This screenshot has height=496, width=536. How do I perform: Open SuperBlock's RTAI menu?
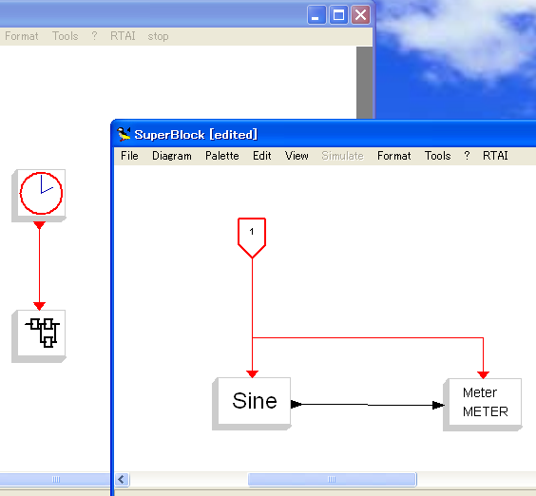[x=495, y=156]
